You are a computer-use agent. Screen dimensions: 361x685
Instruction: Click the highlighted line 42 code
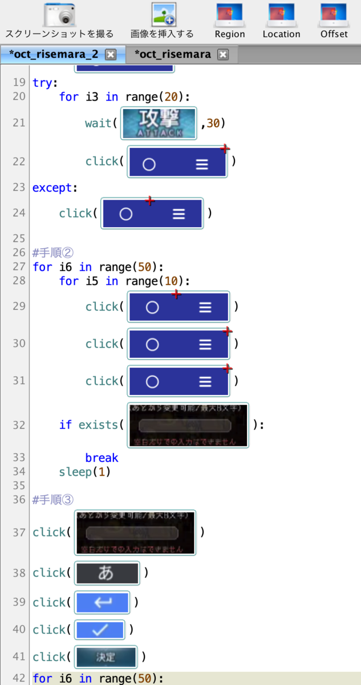click(98, 678)
